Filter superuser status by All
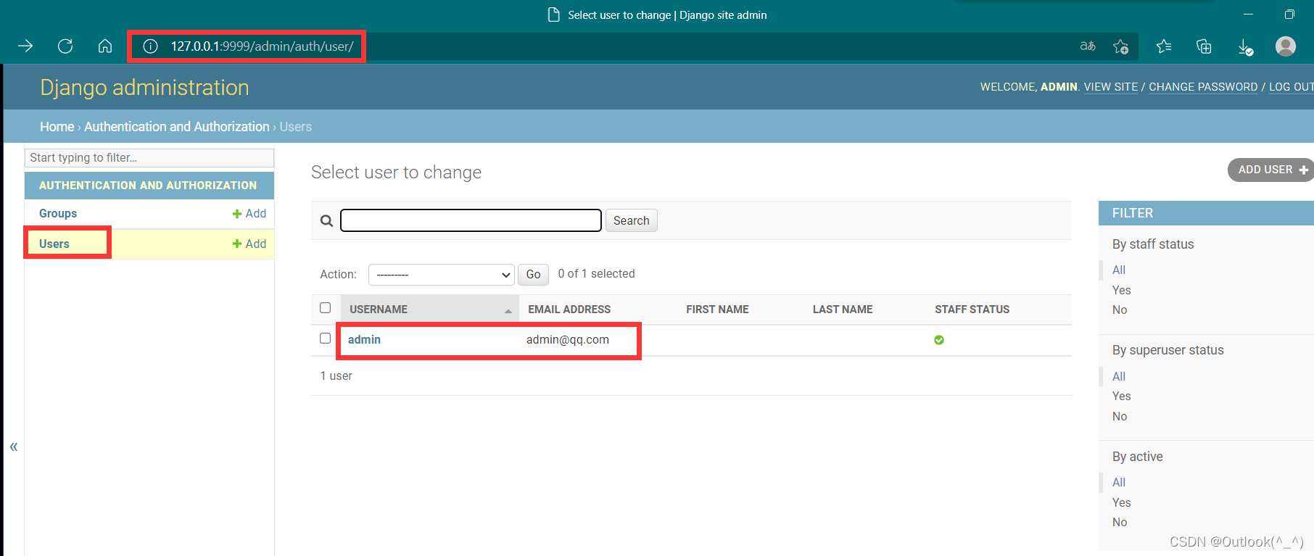1314x556 pixels. point(1119,377)
